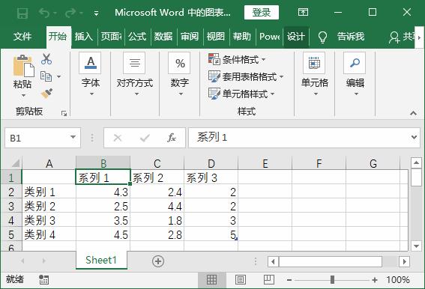Click horizontal scrollbar right arrow
Image resolution: width=425 pixels, height=289 pixels.
coord(404,261)
